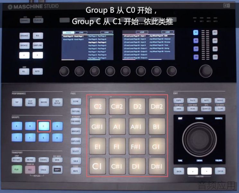Screen dimensions: 239x193
Task: Tap the D#2 pad
Action: (157, 106)
